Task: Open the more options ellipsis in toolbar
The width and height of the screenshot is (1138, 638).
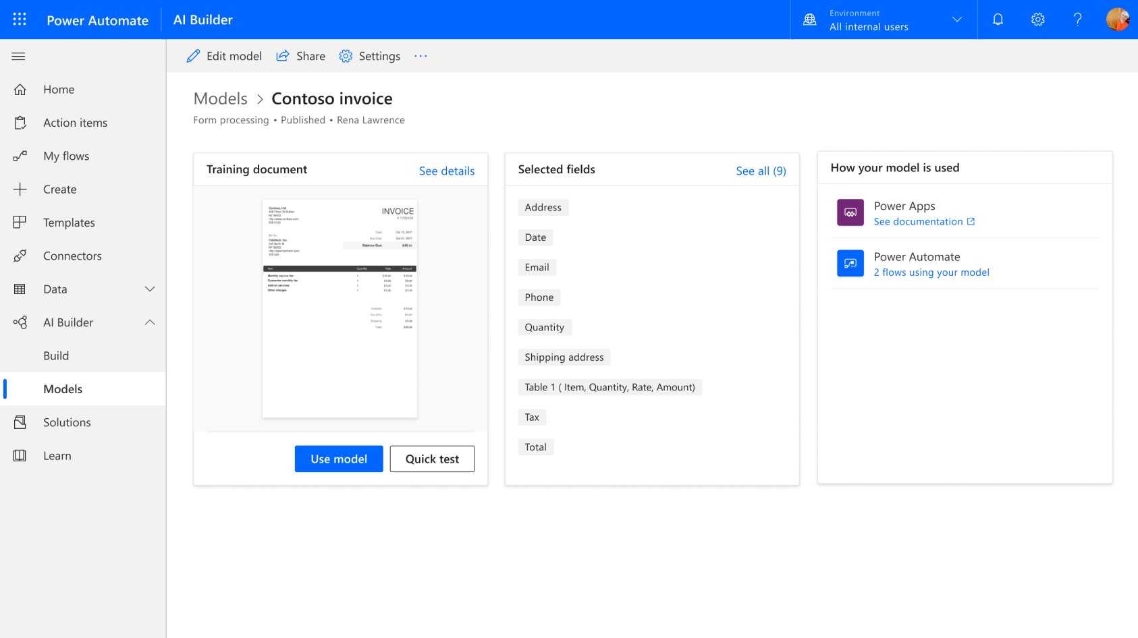Action: [x=421, y=56]
